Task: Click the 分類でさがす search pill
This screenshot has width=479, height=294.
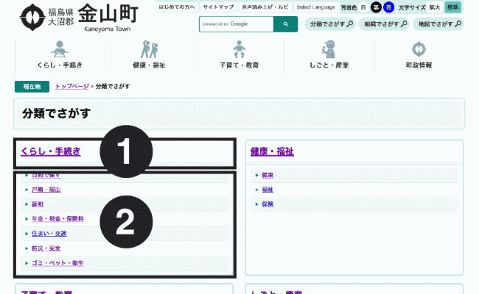Action: [330, 24]
